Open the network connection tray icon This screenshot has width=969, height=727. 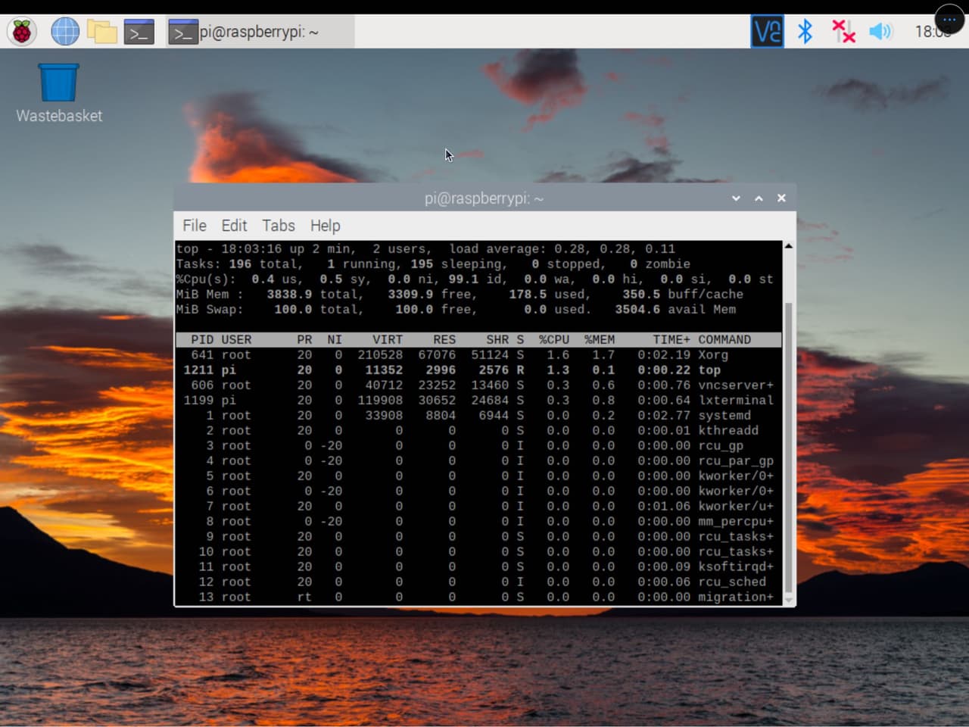[x=843, y=32]
